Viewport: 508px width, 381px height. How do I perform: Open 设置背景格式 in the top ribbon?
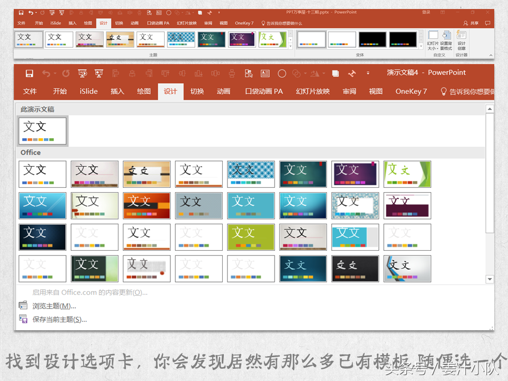point(446,41)
